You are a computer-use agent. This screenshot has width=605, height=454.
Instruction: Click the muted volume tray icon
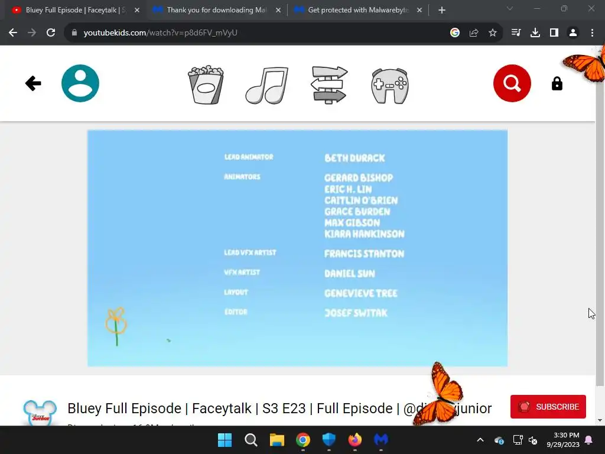point(533,440)
